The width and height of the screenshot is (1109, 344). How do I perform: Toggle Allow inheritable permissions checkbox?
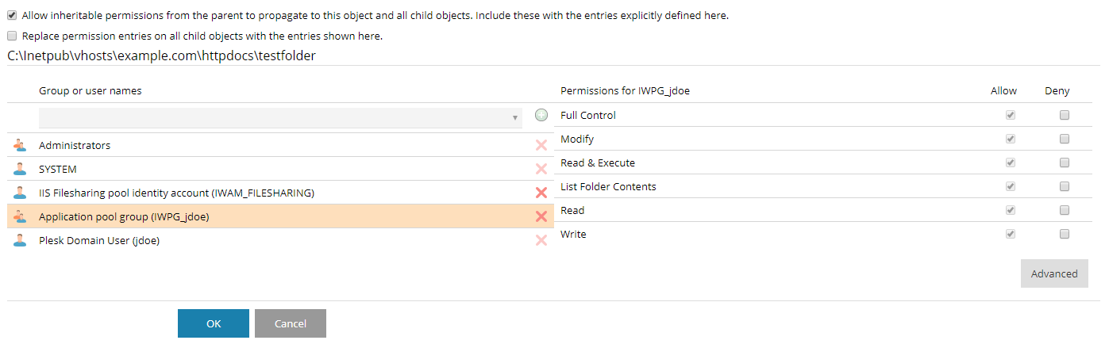pos(12,15)
